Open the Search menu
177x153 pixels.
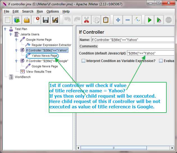[28, 12]
